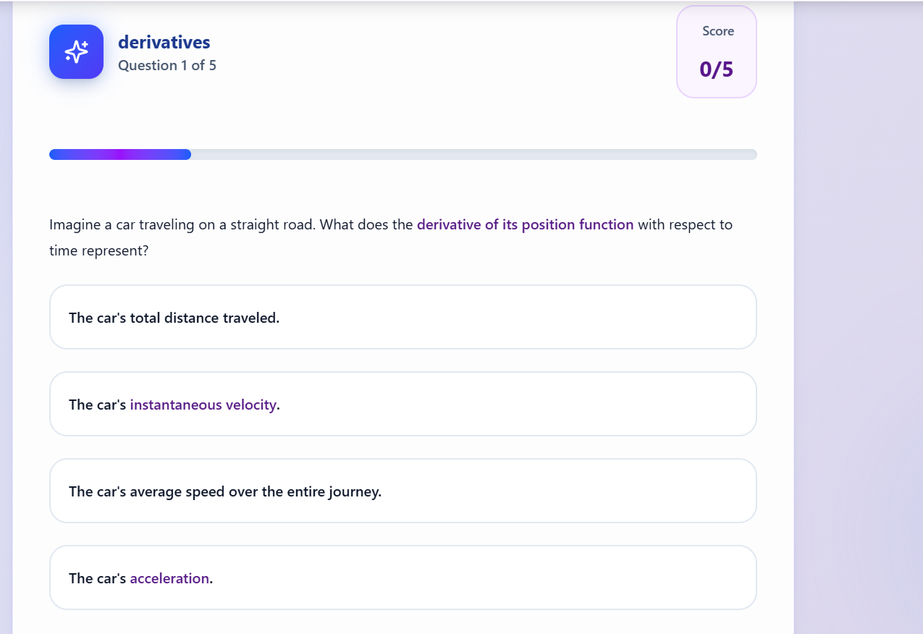Image resolution: width=923 pixels, height=634 pixels.
Task: Click the 0/5 score value
Action: (716, 69)
